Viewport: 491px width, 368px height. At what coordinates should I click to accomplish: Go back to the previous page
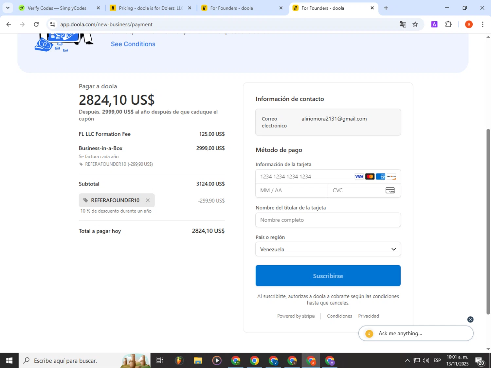(x=9, y=25)
